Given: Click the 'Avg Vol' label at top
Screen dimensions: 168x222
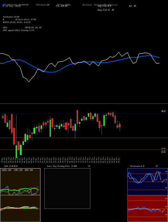Looking at the screenshot, I should [104, 6].
